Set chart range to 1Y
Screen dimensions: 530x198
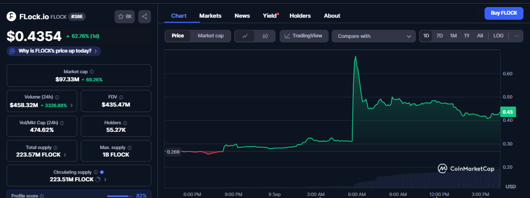467,36
